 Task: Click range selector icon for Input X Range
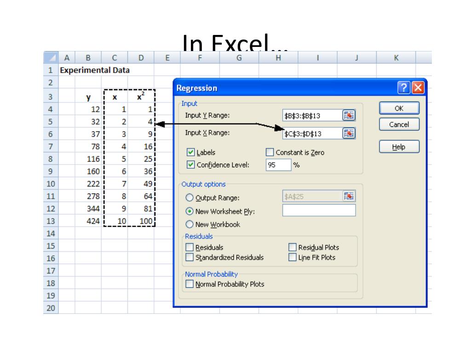pyautogui.click(x=349, y=133)
